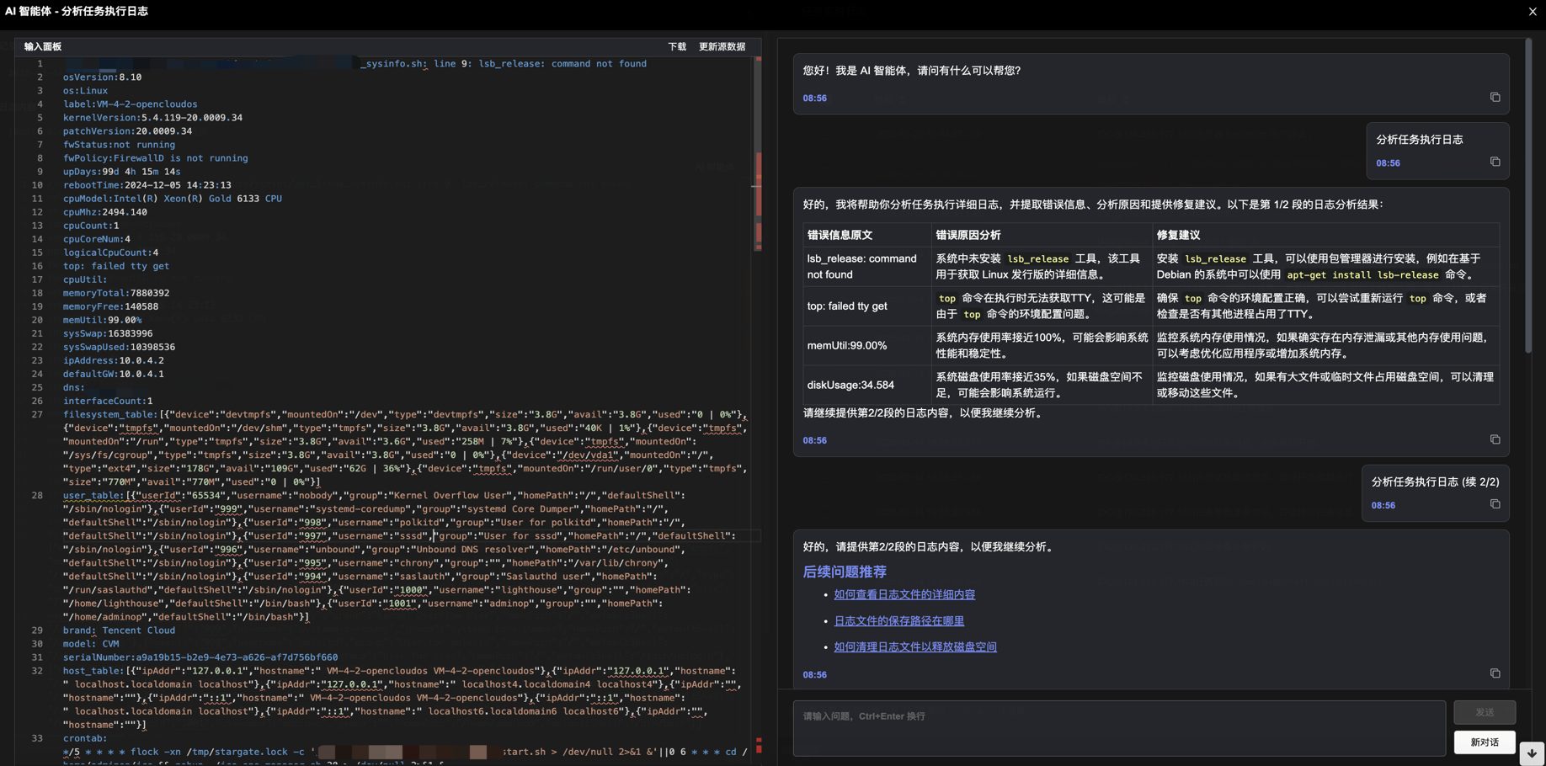Close the AI 智能体 dialog

(x=1533, y=11)
